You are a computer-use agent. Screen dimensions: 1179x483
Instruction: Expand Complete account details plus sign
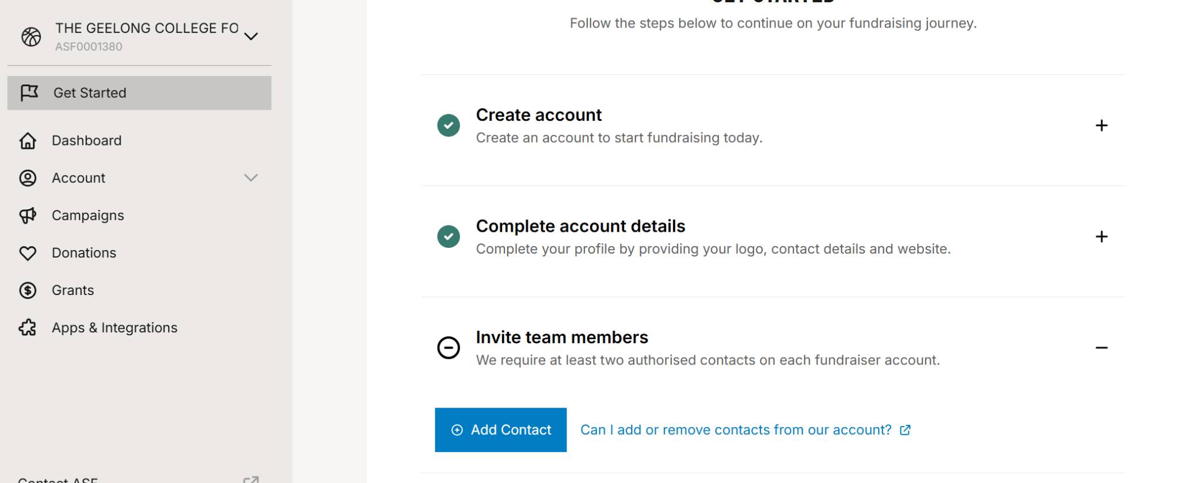click(x=1101, y=236)
